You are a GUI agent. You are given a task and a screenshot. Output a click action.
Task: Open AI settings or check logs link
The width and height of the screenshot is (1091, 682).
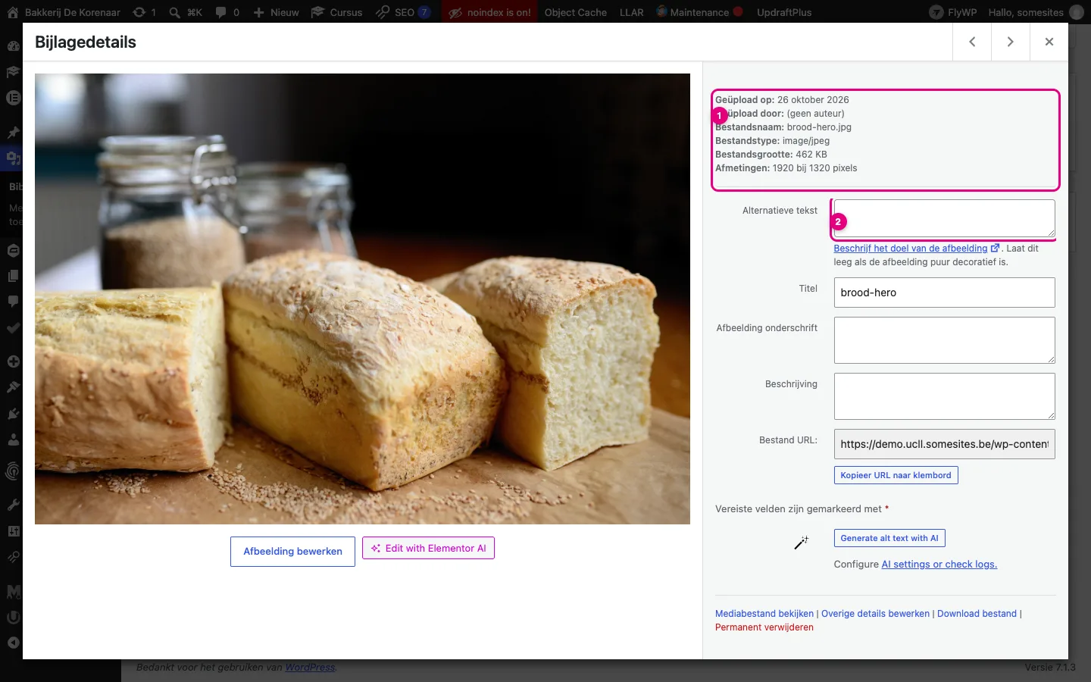(939, 565)
